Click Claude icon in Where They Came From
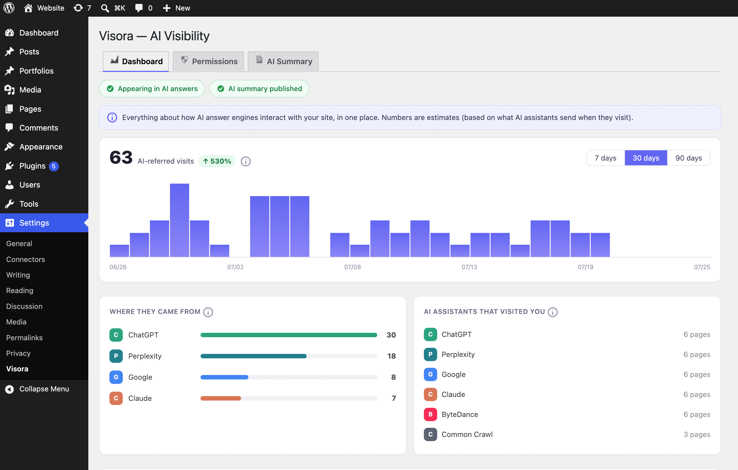Screen dimensions: 738x470 [116, 398]
